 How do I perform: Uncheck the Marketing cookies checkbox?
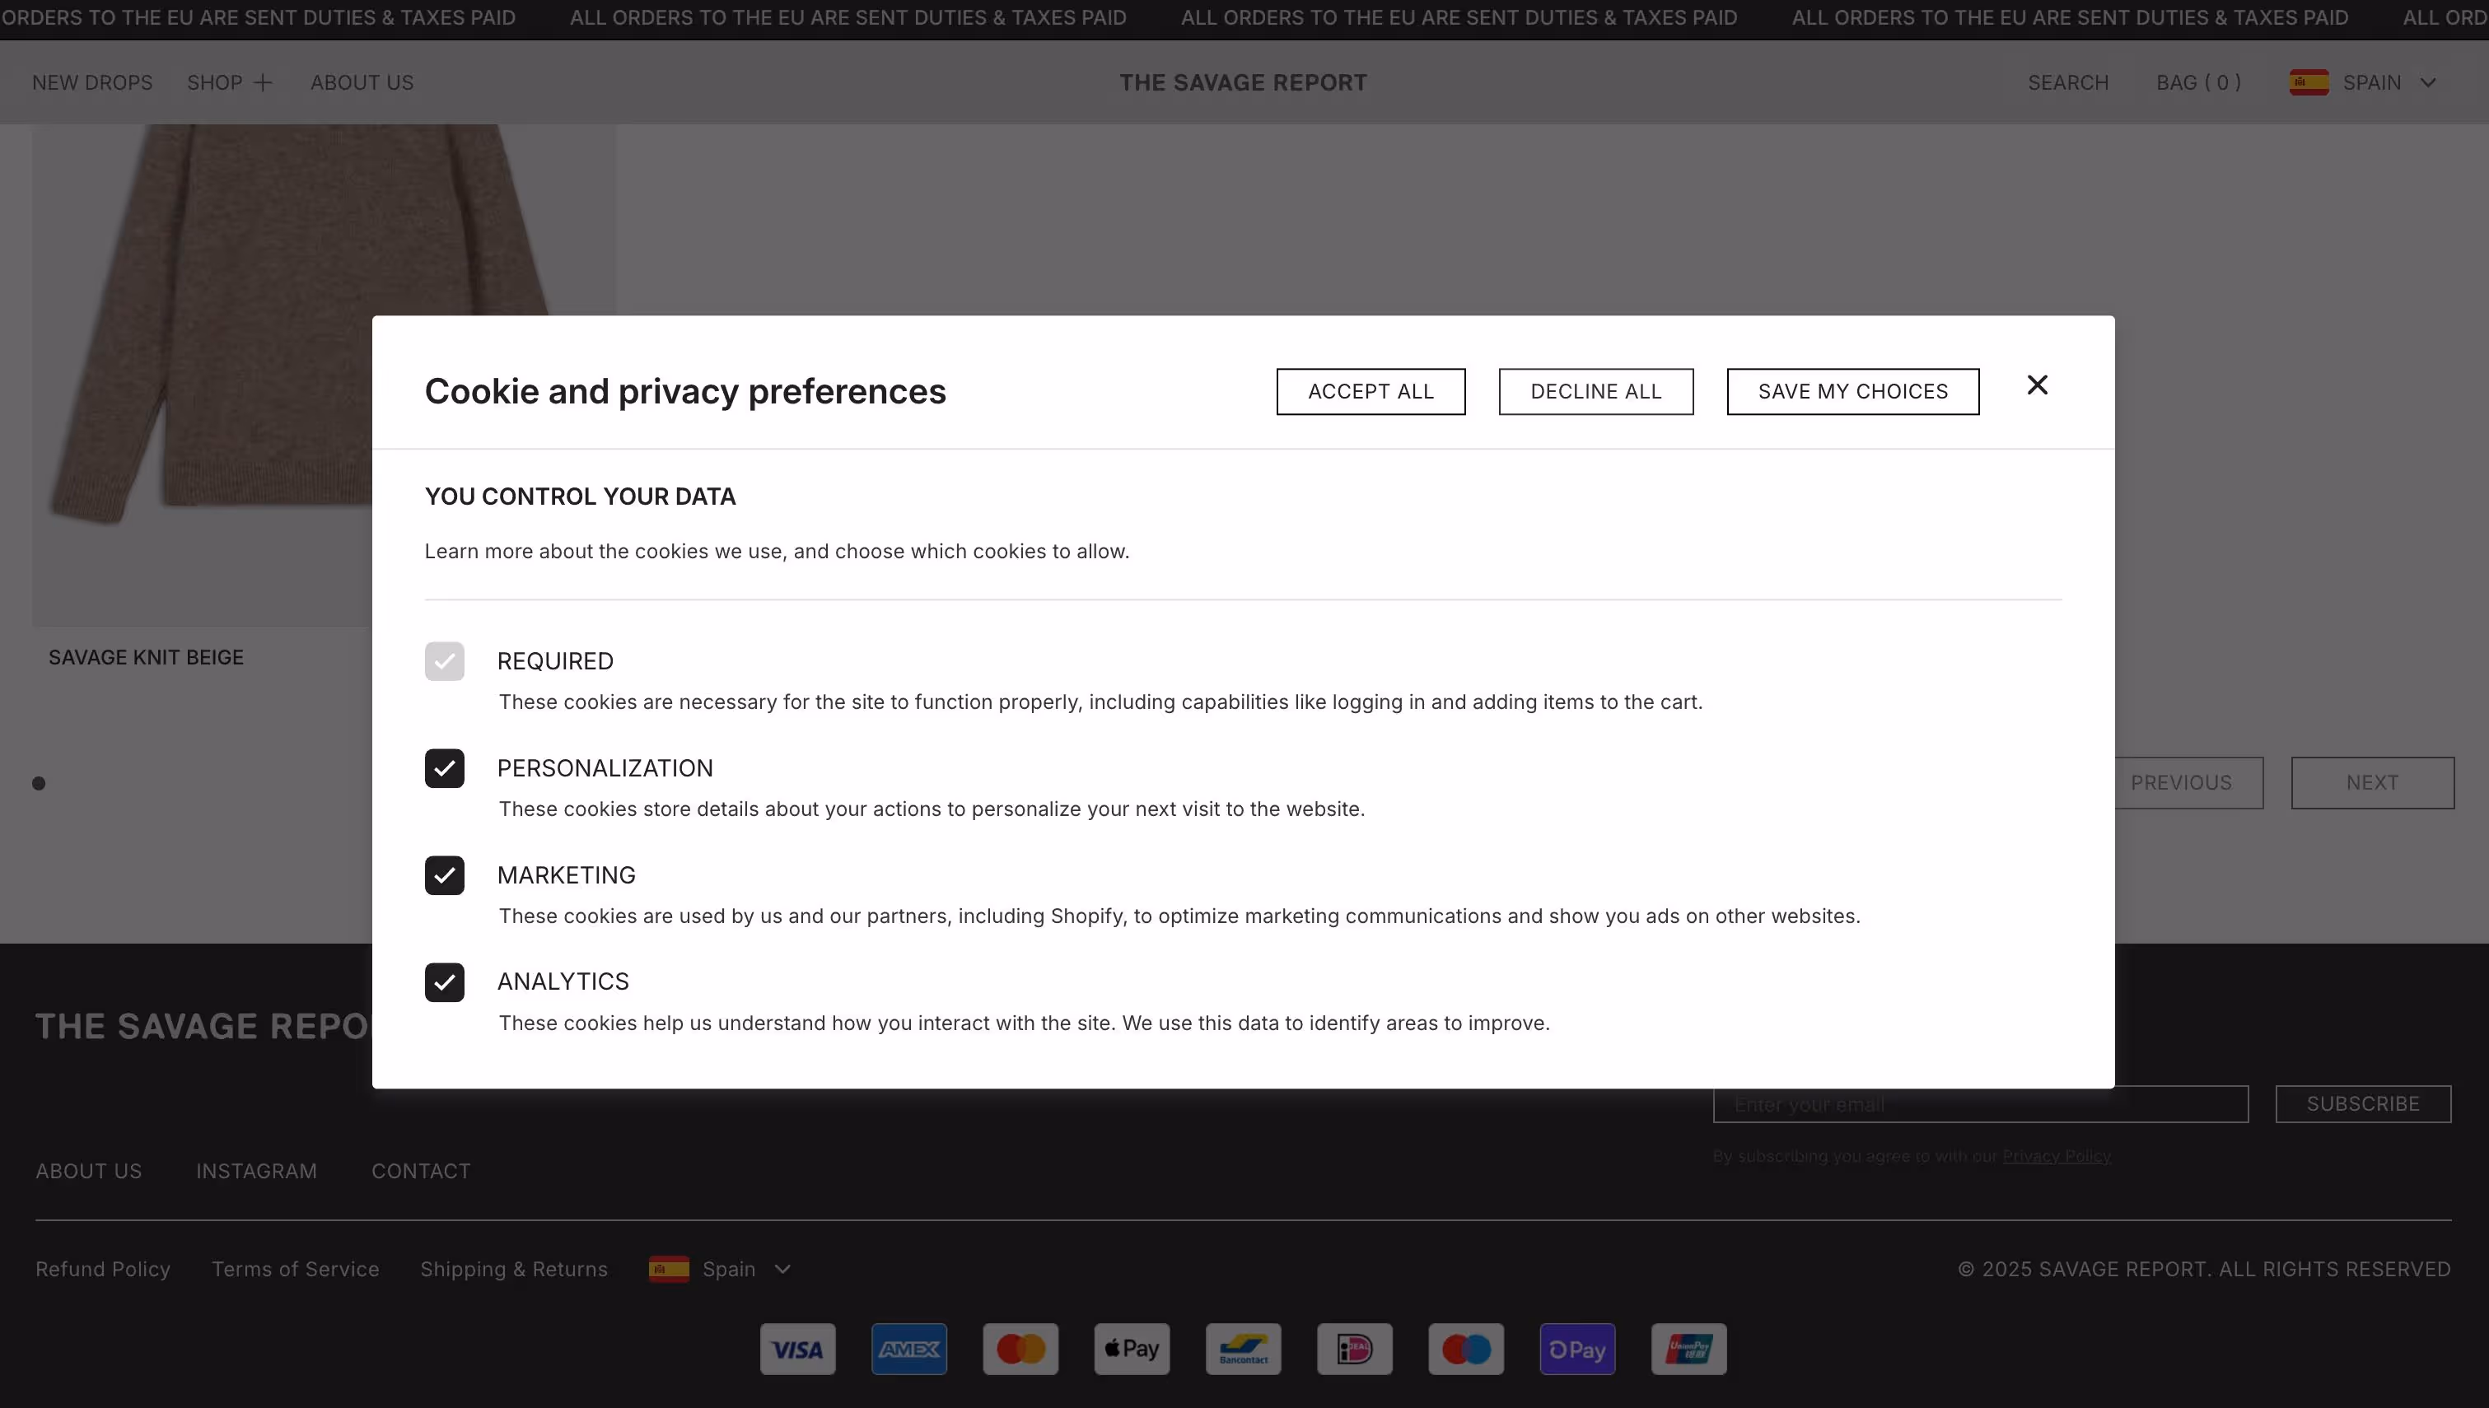[x=444, y=875]
